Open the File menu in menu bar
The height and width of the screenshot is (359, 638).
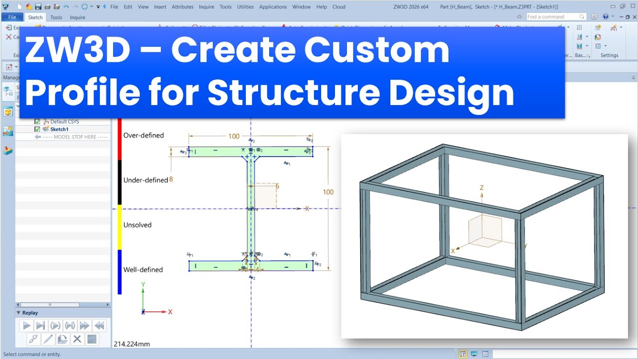click(x=114, y=7)
